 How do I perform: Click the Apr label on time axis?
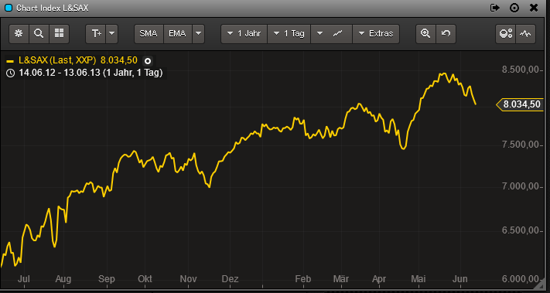[x=379, y=279]
